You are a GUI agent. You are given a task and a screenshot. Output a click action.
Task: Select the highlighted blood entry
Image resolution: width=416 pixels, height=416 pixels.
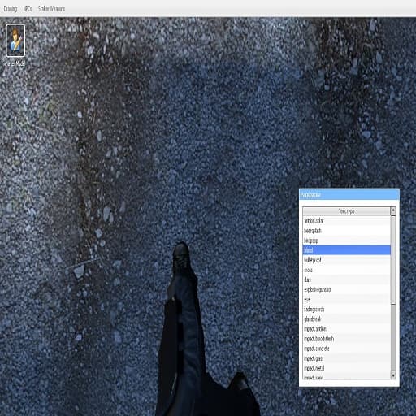[346, 250]
